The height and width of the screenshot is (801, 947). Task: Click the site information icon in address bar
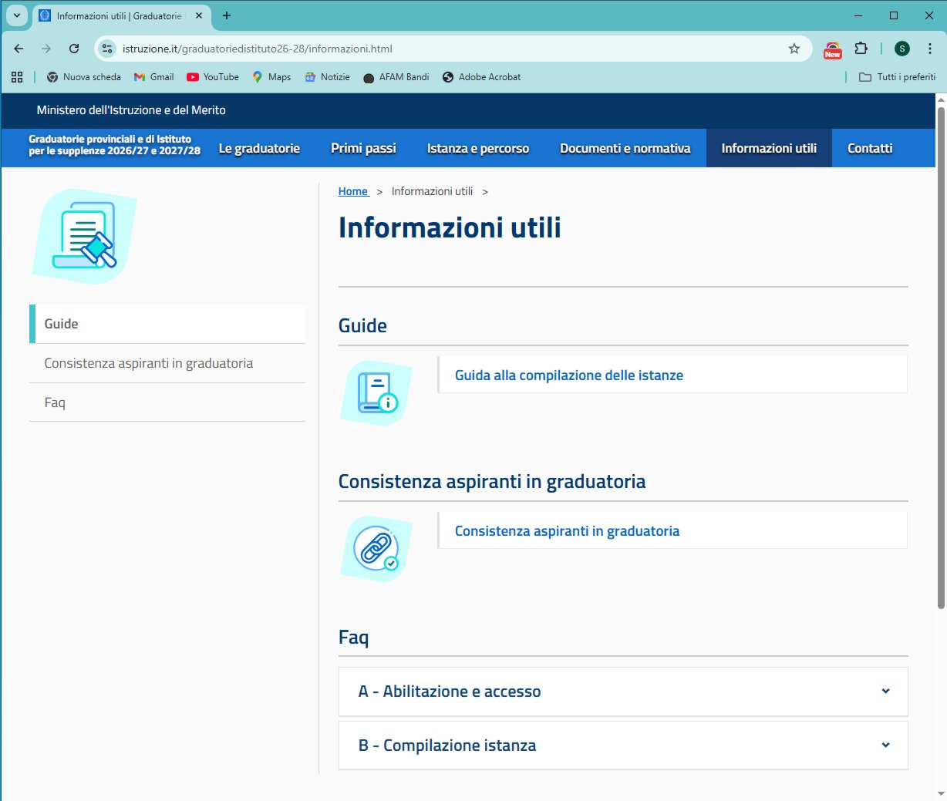[107, 49]
